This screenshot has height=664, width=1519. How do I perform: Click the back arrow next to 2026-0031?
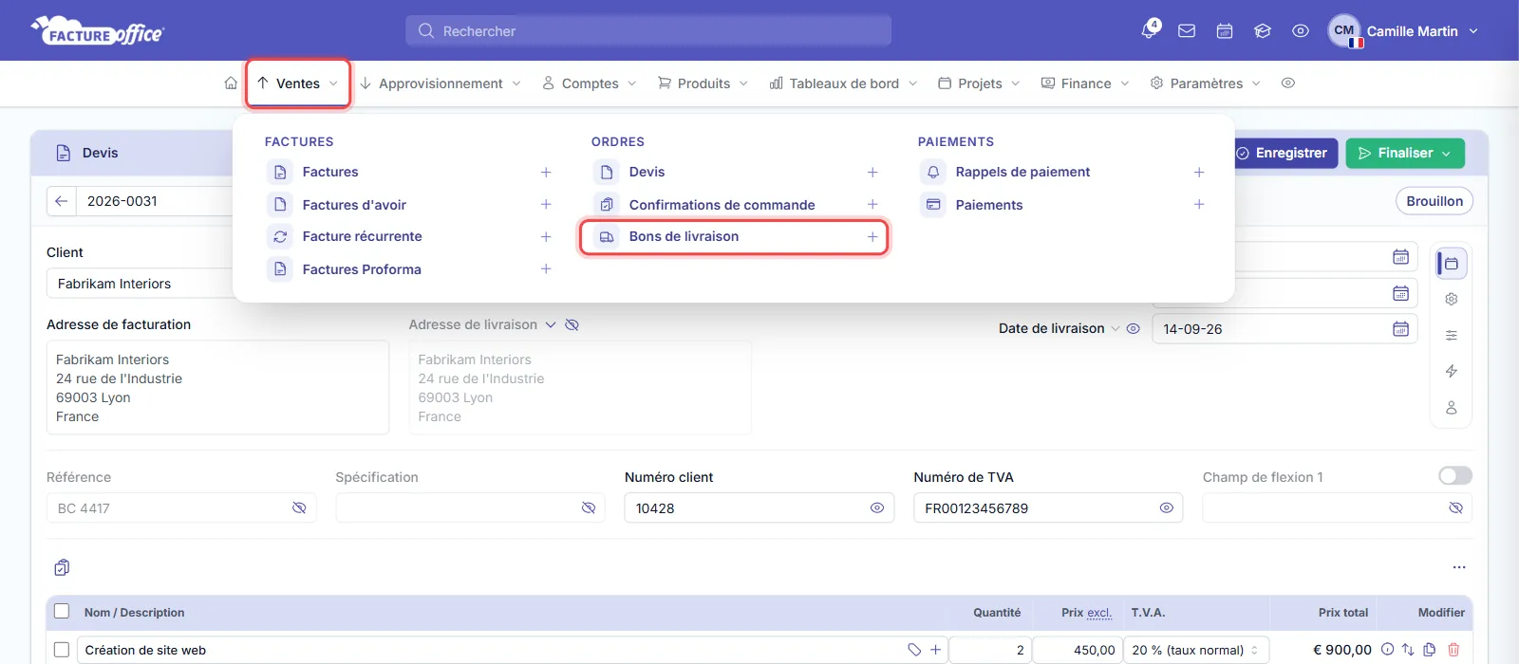click(62, 201)
